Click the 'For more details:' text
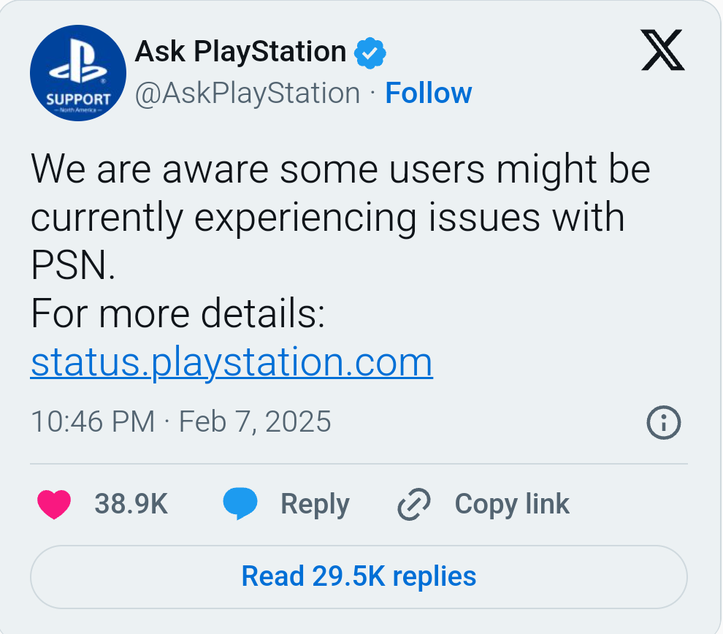723x634 pixels. (178, 313)
